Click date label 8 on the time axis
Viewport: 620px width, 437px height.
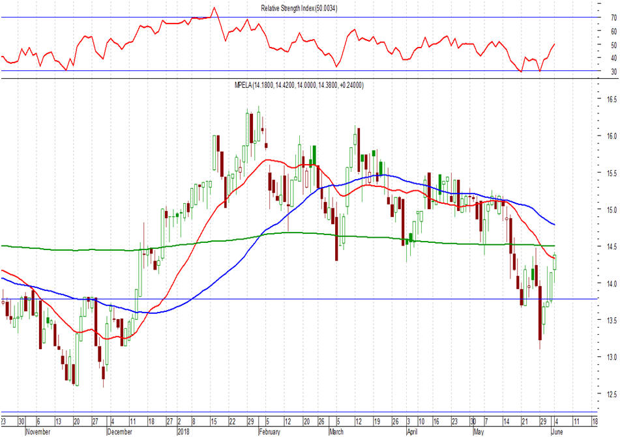coord(194,421)
